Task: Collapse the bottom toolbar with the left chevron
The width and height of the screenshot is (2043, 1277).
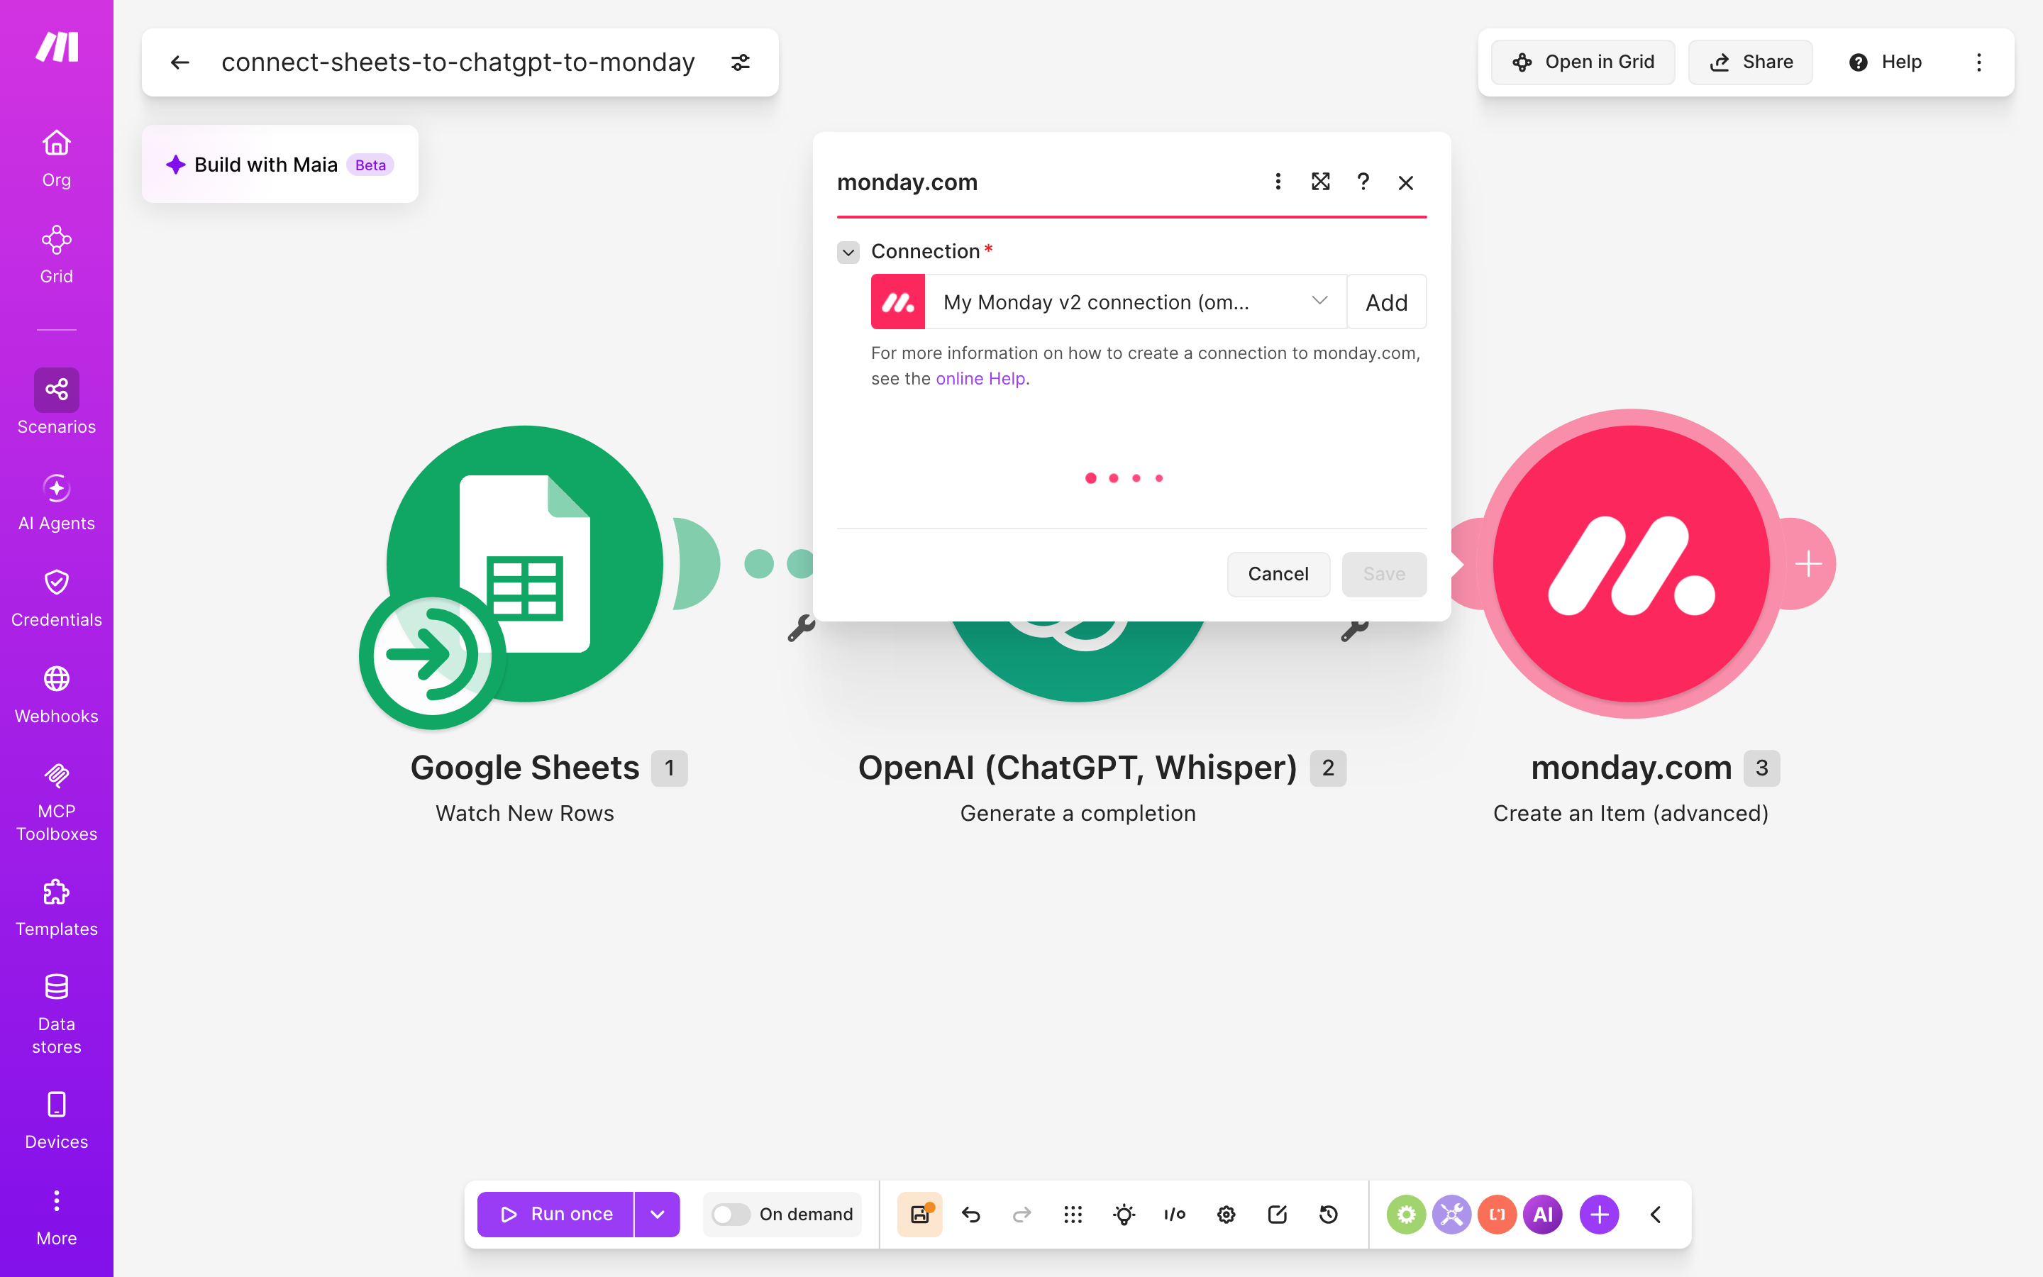Action: [x=1656, y=1215]
